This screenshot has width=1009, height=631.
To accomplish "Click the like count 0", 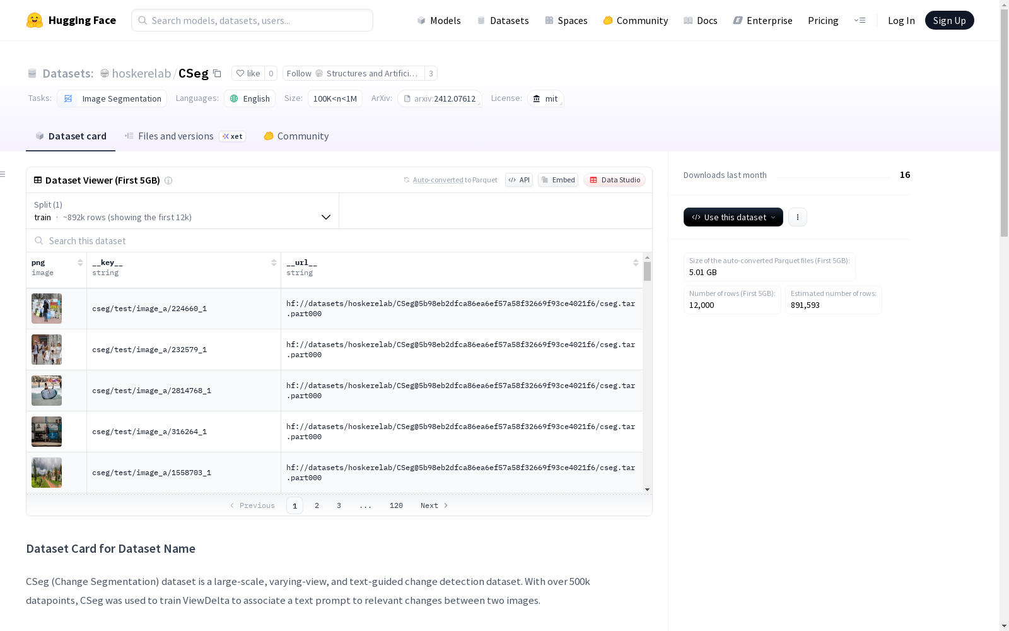I will tap(271, 73).
